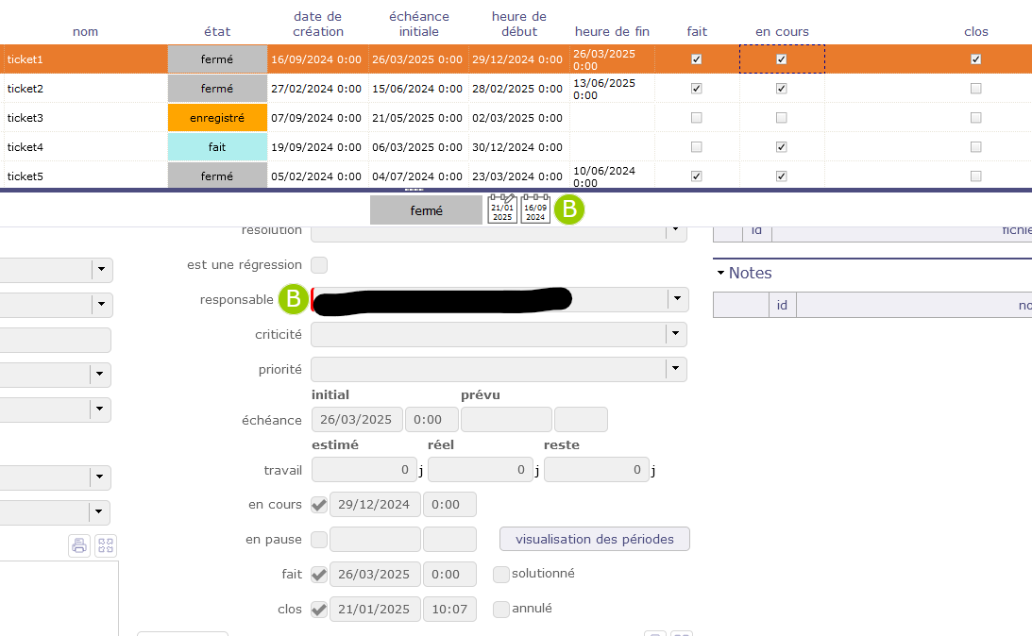1032x636 pixels.
Task: Check the 'solutionné' checkbox
Action: pyautogui.click(x=501, y=574)
